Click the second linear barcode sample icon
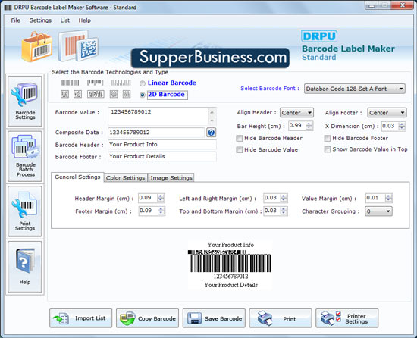The width and height of the screenshot is (417, 338). tap(95, 83)
